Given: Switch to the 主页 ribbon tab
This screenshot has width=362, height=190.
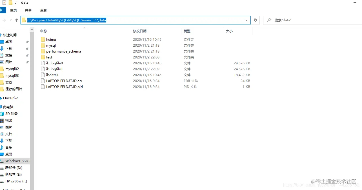Looking at the screenshot, I should pyautogui.click(x=14, y=10).
